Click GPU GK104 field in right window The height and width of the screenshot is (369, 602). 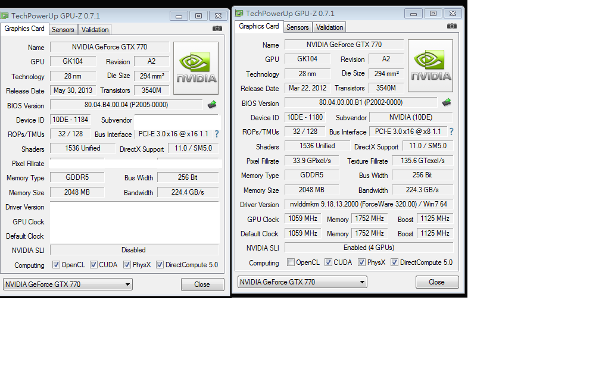(x=307, y=59)
